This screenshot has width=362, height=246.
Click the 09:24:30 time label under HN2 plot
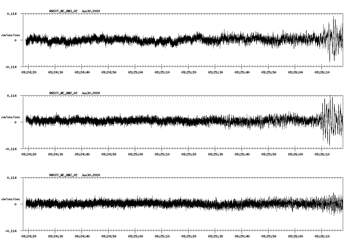pos(55,154)
